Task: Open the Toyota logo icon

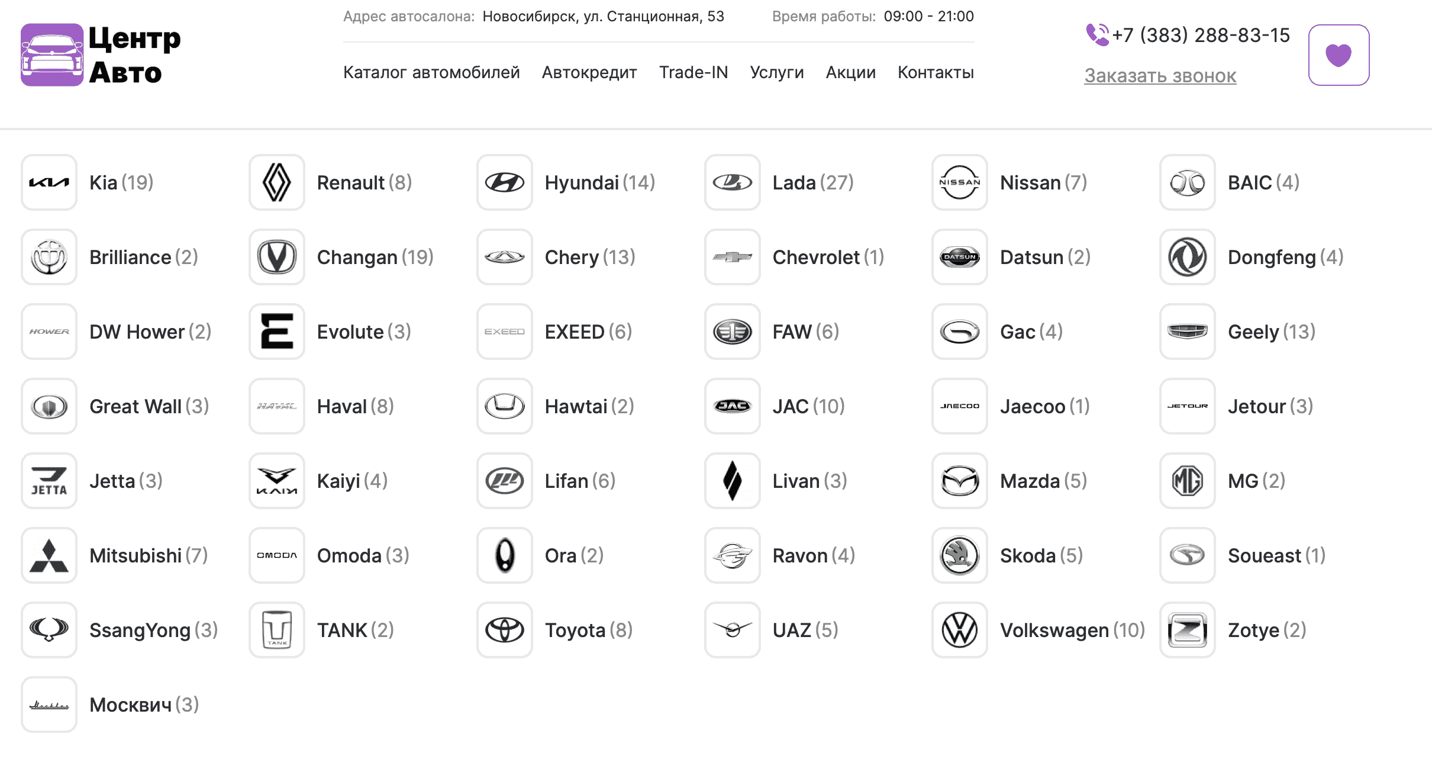Action: tap(505, 630)
